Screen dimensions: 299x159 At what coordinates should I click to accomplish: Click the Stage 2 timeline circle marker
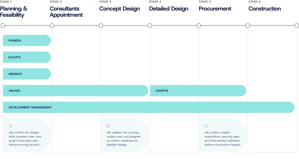click(x=52, y=26)
